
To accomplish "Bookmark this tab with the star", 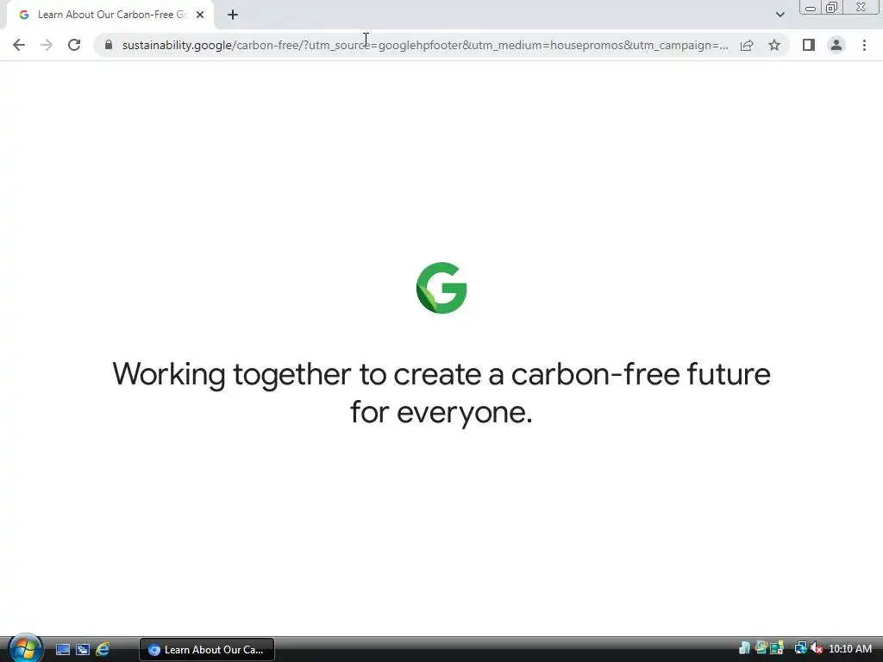I will point(774,45).
